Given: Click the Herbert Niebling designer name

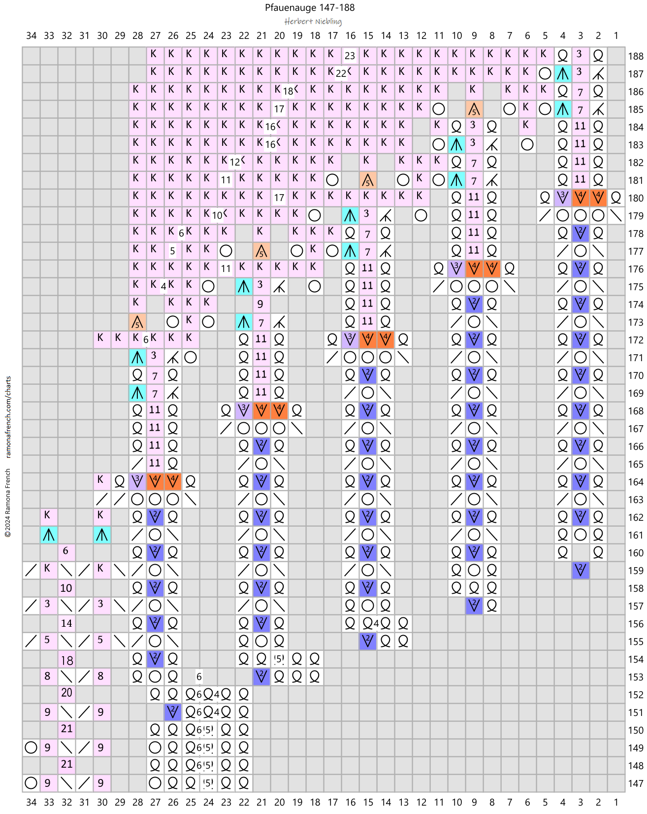Looking at the screenshot, I should [313, 21].
